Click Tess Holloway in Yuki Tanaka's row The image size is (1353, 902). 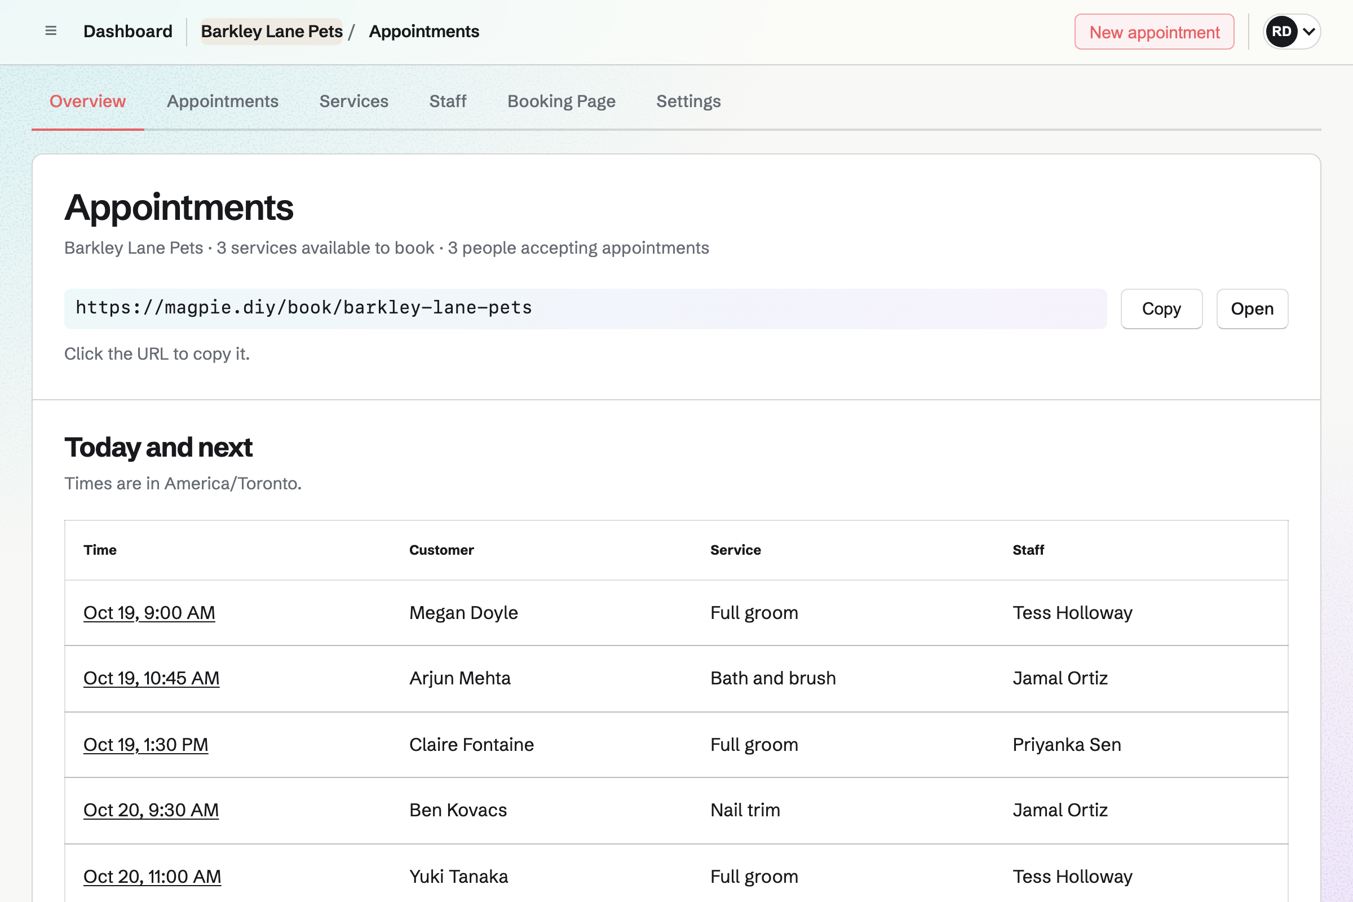tap(1072, 877)
